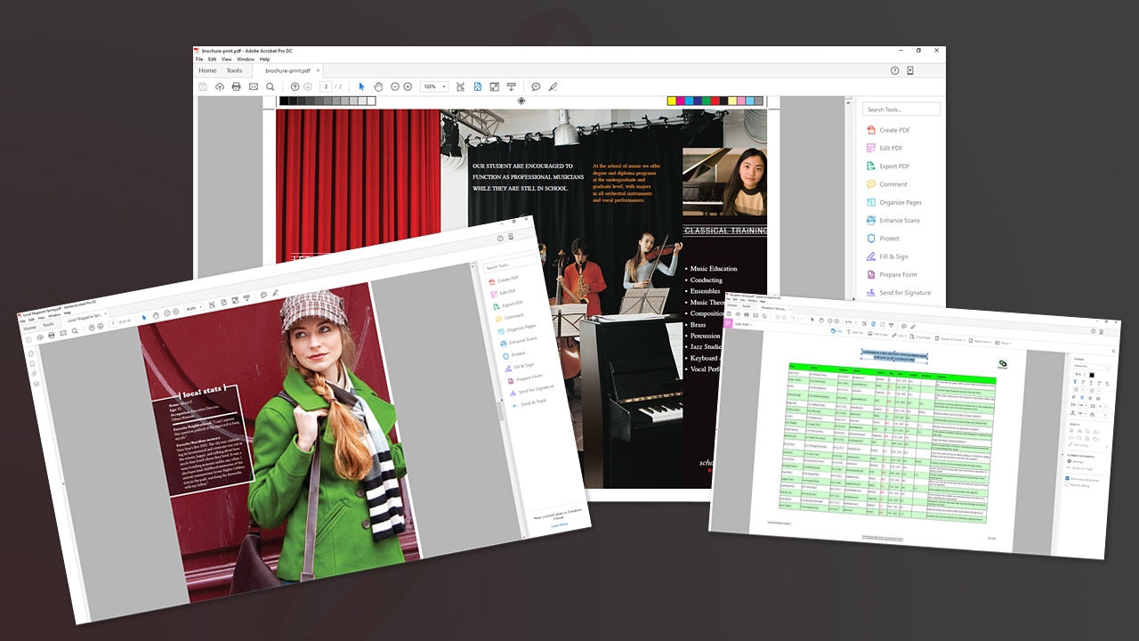The image size is (1139, 641).
Task: Expand the Watermark dropdown in Edit PDF toolbar
Action: [981, 342]
